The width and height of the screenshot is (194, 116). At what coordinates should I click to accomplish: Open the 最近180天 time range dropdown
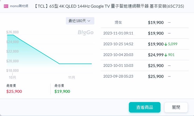click(80, 21)
